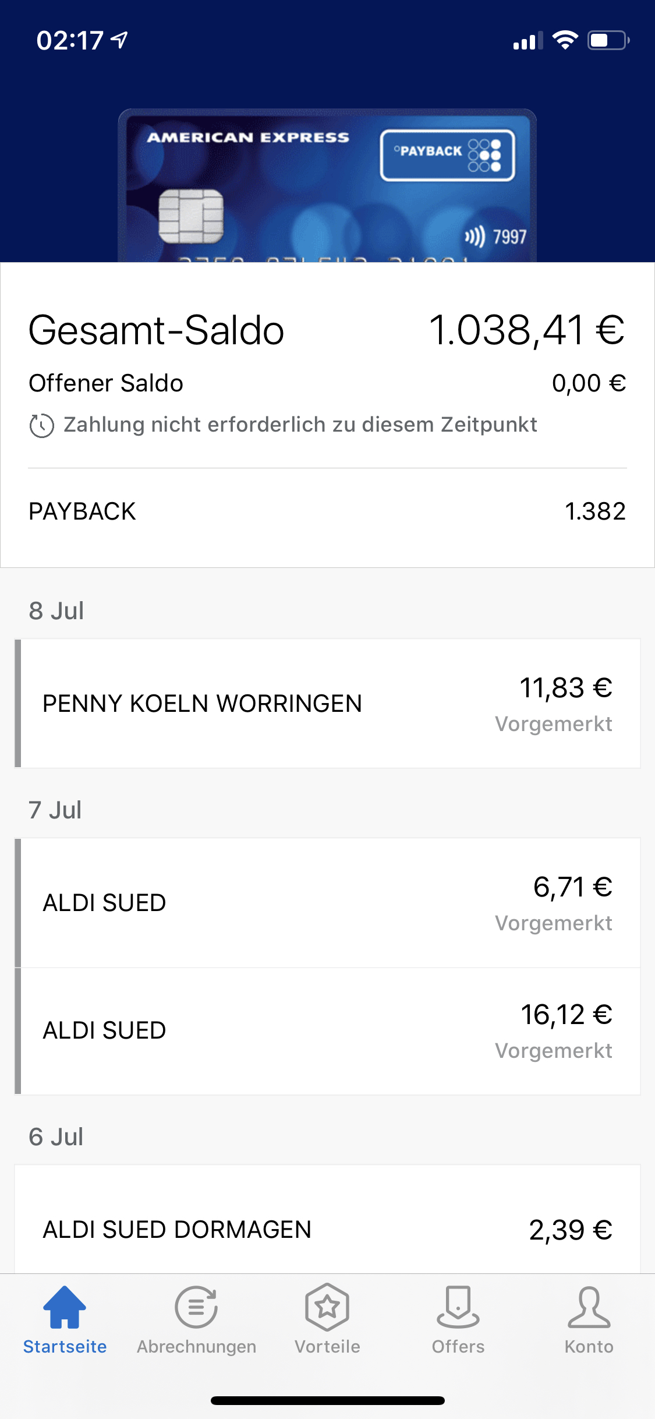Tap the PAYBACK points row
Screen dimensions: 655x1419
point(327,511)
